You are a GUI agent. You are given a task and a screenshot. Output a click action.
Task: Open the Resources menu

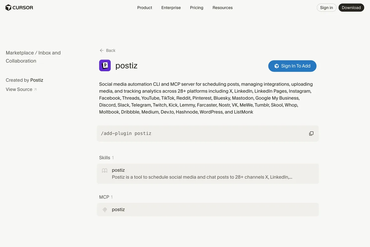pyautogui.click(x=223, y=8)
